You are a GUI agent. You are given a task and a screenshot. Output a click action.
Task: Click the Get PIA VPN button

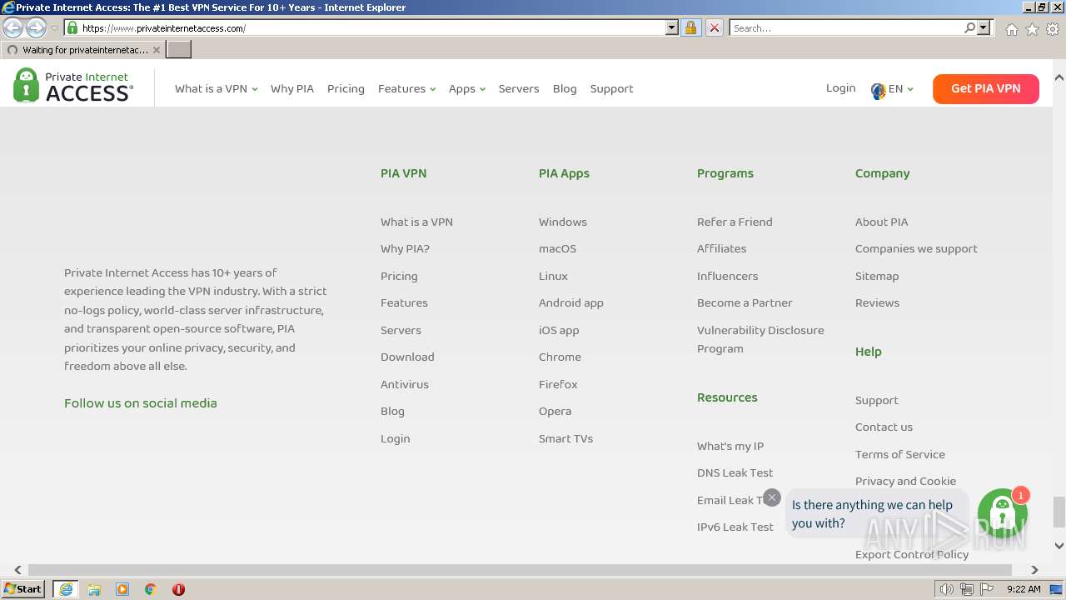[x=986, y=88]
